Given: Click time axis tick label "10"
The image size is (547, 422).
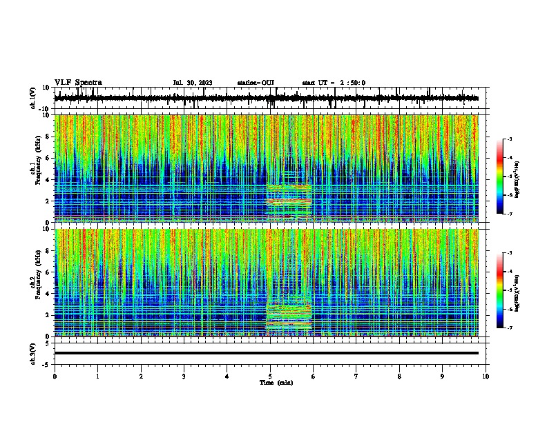Looking at the screenshot, I should (486, 376).
